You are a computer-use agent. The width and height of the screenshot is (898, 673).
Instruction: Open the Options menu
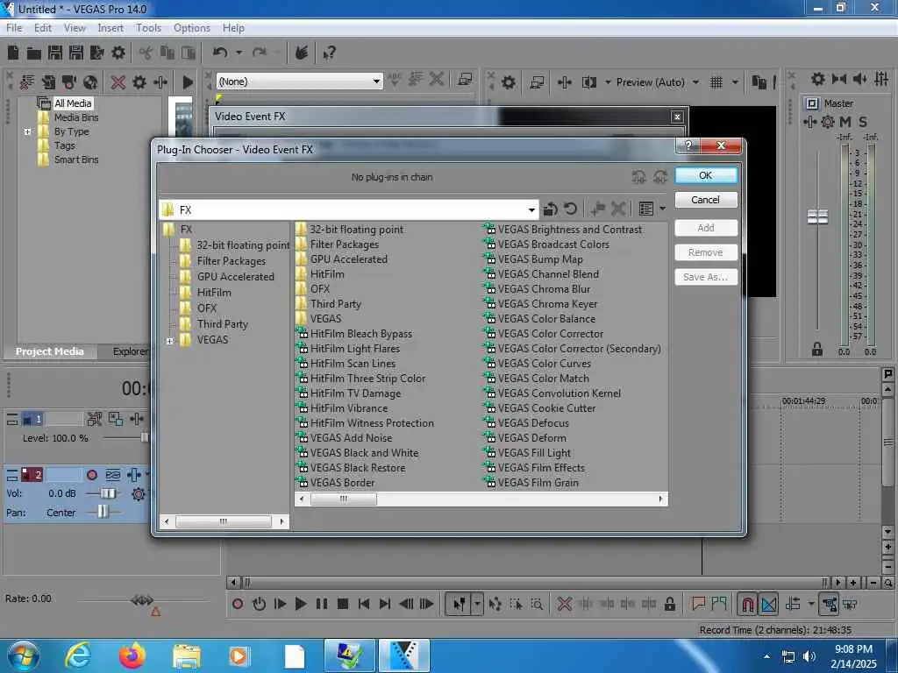pyautogui.click(x=192, y=27)
